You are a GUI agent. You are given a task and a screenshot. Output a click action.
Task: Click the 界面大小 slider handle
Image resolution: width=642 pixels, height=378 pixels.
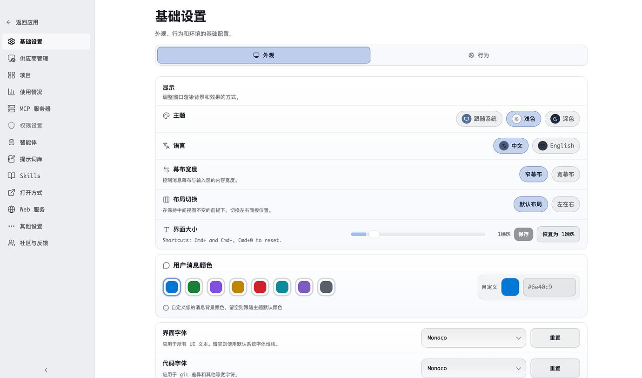point(374,234)
